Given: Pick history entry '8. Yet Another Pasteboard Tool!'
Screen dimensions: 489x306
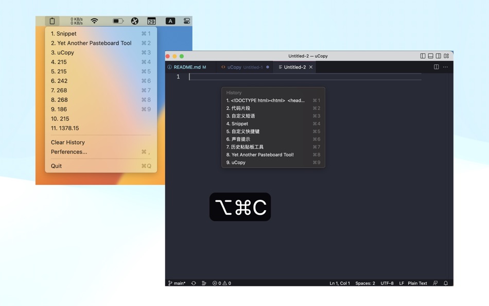Looking at the screenshot, I should 273,155.
